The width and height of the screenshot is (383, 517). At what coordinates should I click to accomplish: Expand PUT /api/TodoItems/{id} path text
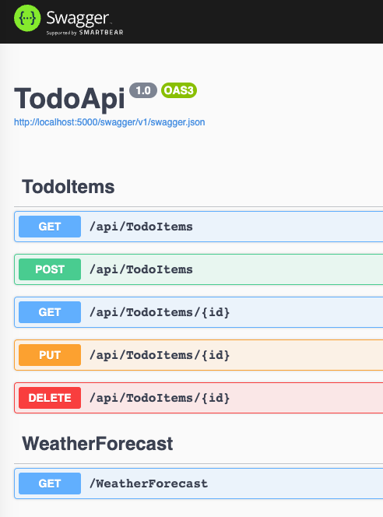[160, 355]
